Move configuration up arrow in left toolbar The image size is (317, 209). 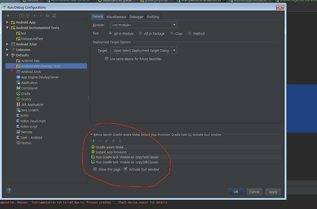(x=34, y=16)
